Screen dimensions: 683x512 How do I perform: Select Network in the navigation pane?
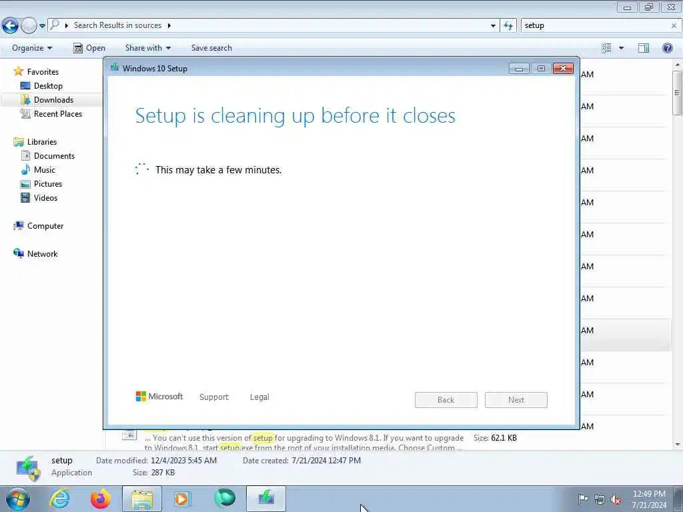point(42,254)
